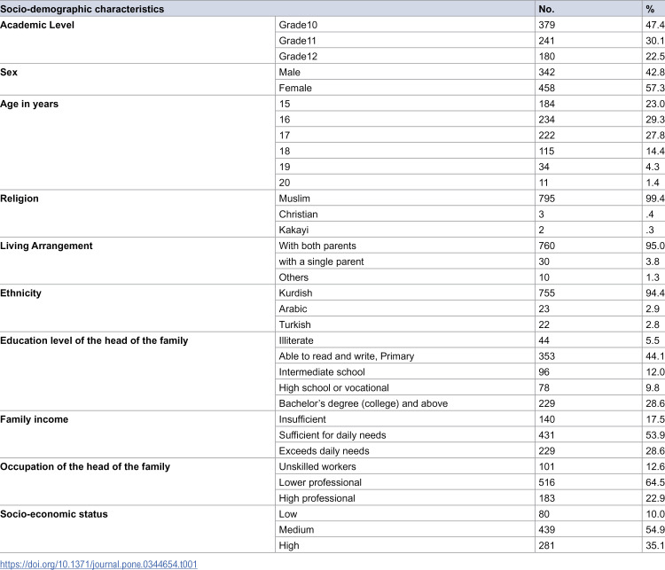Image resolution: width=665 pixels, height=570 pixels.
Task: Click the 'Kurdish' cell
Action: tap(295, 293)
